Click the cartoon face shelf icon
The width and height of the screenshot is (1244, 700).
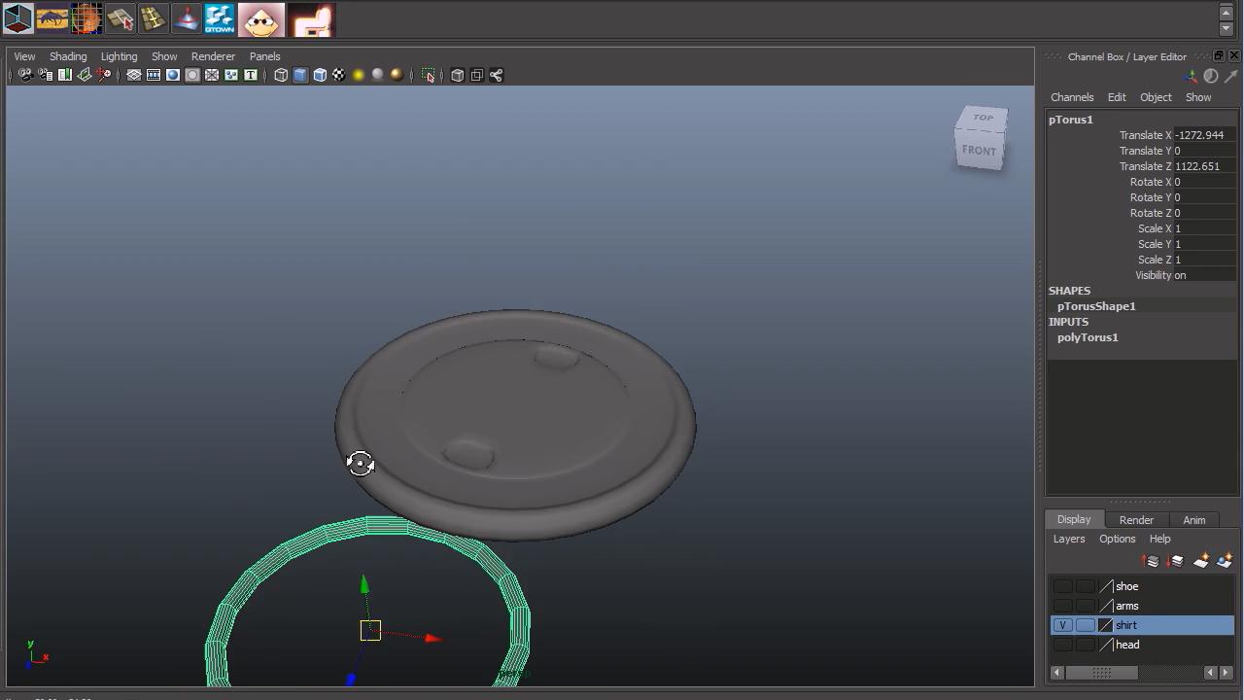pos(260,19)
